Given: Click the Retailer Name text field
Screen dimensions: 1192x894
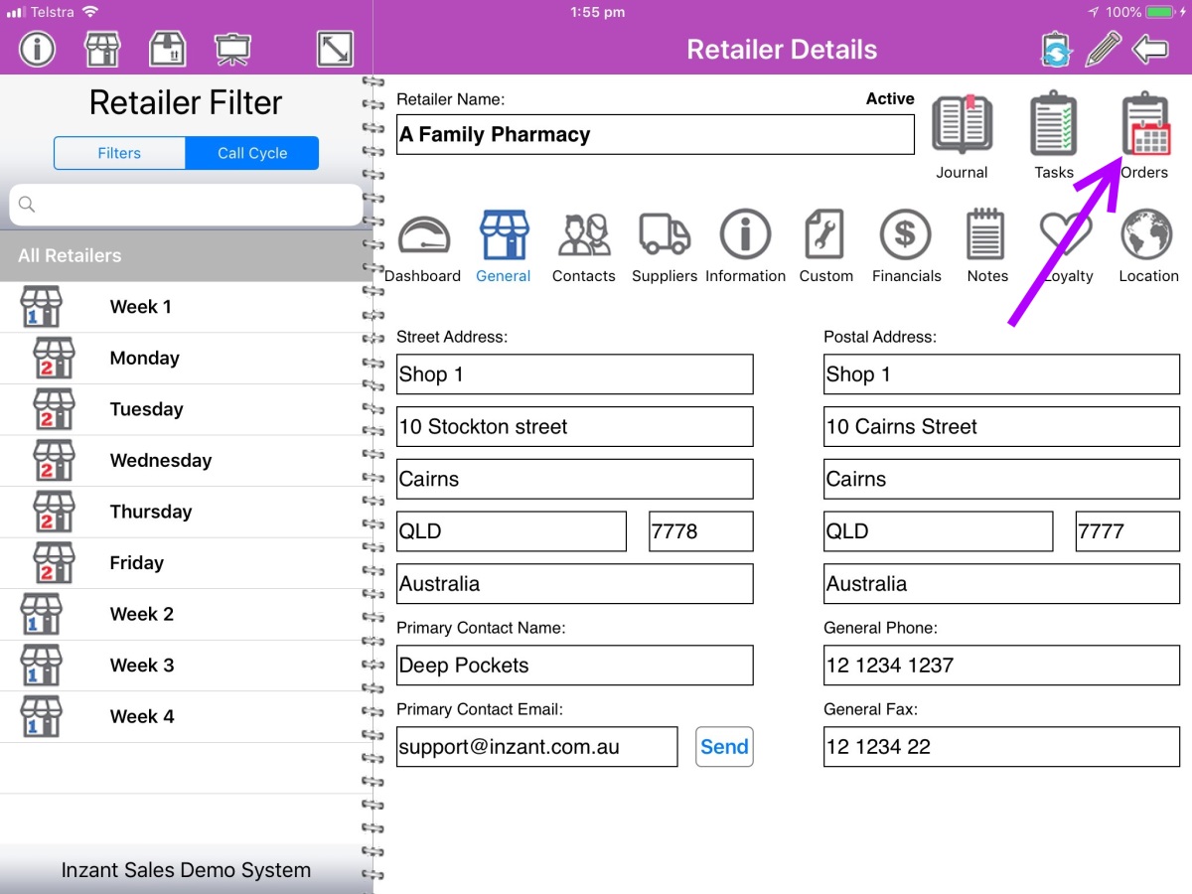Looking at the screenshot, I should [655, 135].
